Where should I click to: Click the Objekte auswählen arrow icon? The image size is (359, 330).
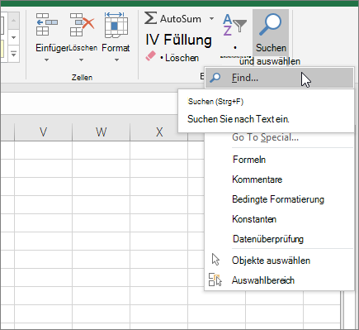(215, 260)
